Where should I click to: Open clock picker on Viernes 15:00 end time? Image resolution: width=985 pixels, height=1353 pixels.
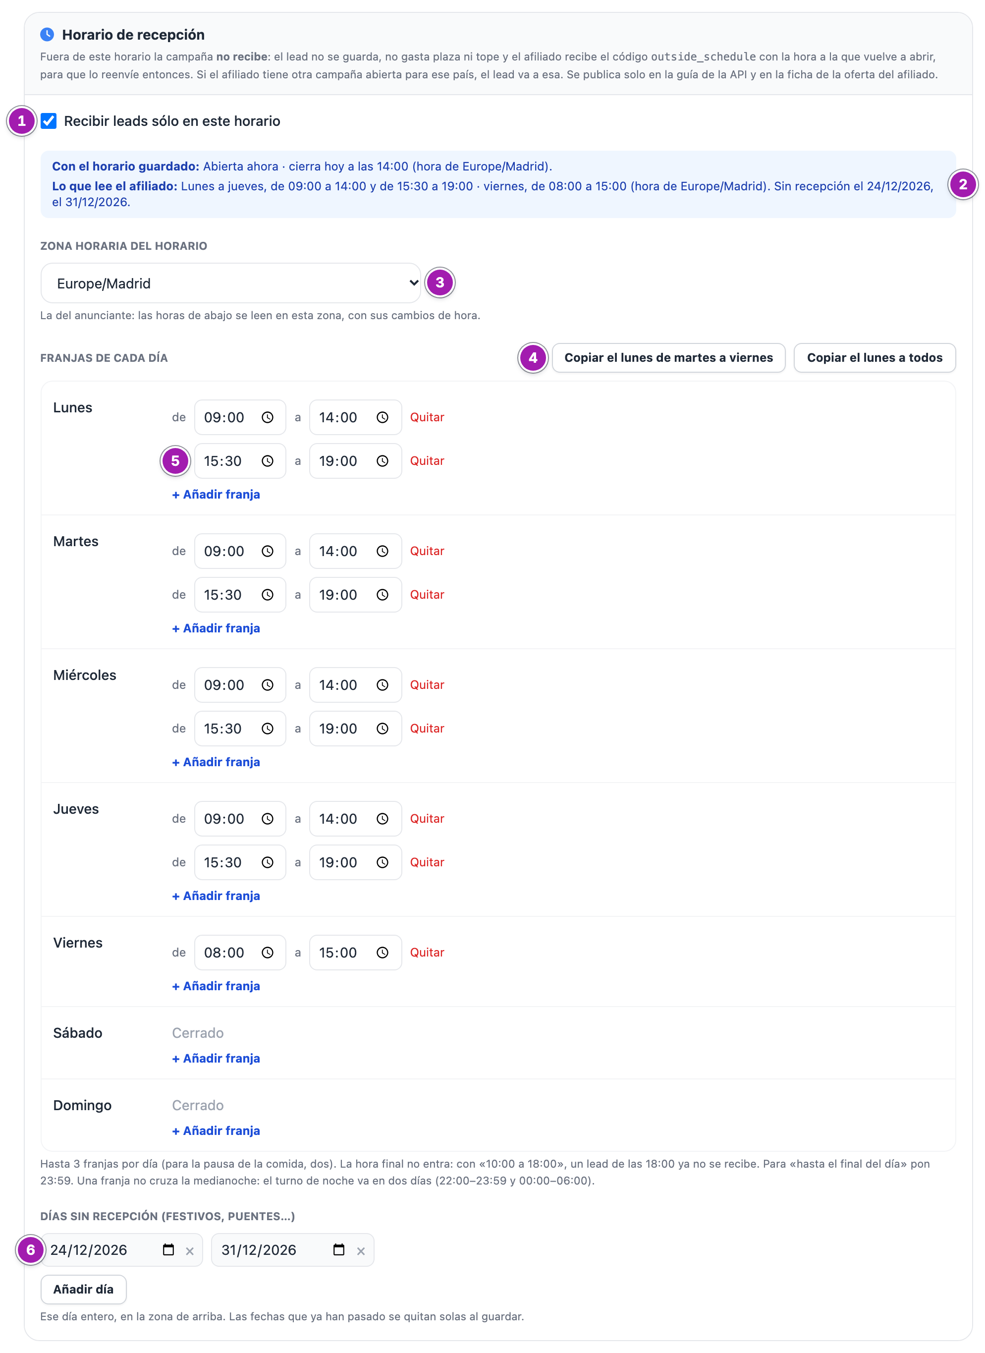(382, 953)
